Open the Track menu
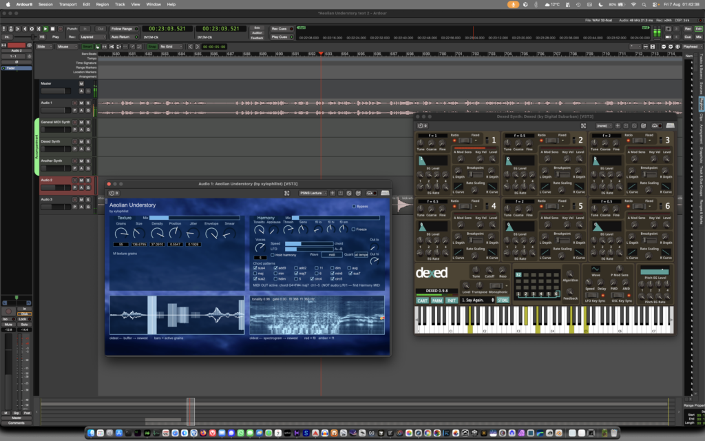The image size is (705, 441). (x=120, y=5)
